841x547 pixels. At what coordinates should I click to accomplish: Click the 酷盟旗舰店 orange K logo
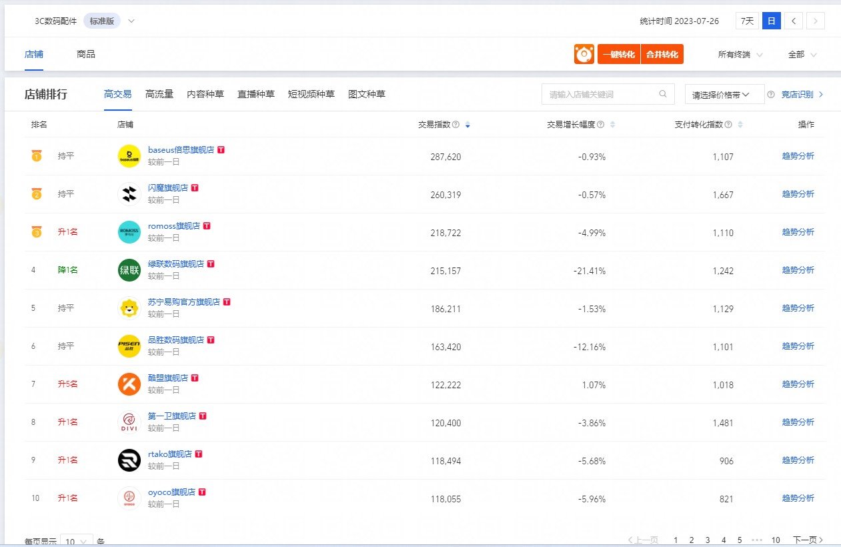tap(129, 384)
